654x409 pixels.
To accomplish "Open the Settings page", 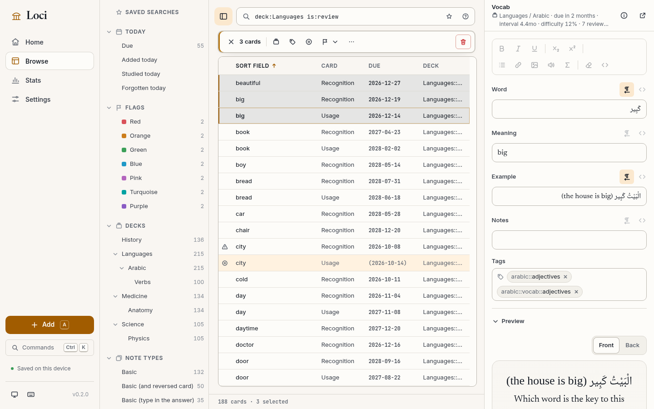I will click(50, 100).
